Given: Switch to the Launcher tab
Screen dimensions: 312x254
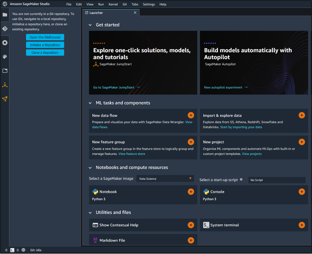Looking at the screenshot, I should (x=96, y=13).
